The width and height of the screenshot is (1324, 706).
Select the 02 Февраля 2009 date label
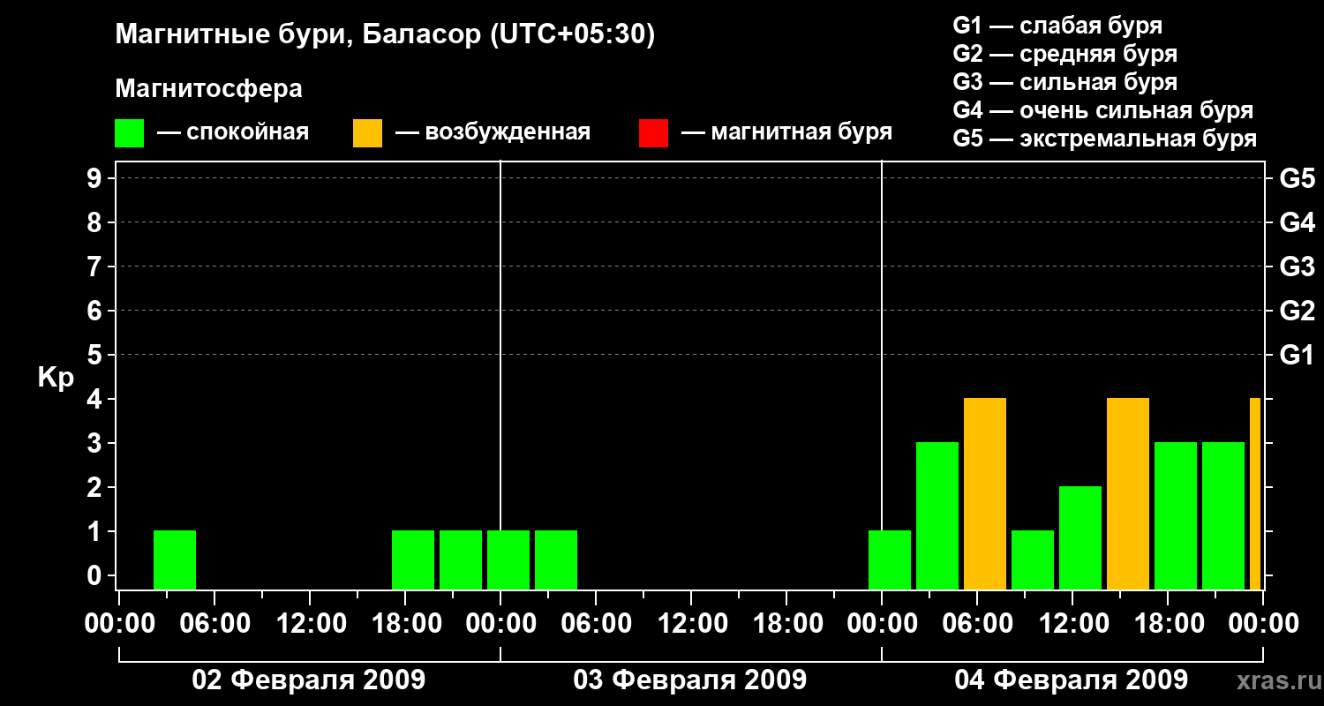point(309,680)
